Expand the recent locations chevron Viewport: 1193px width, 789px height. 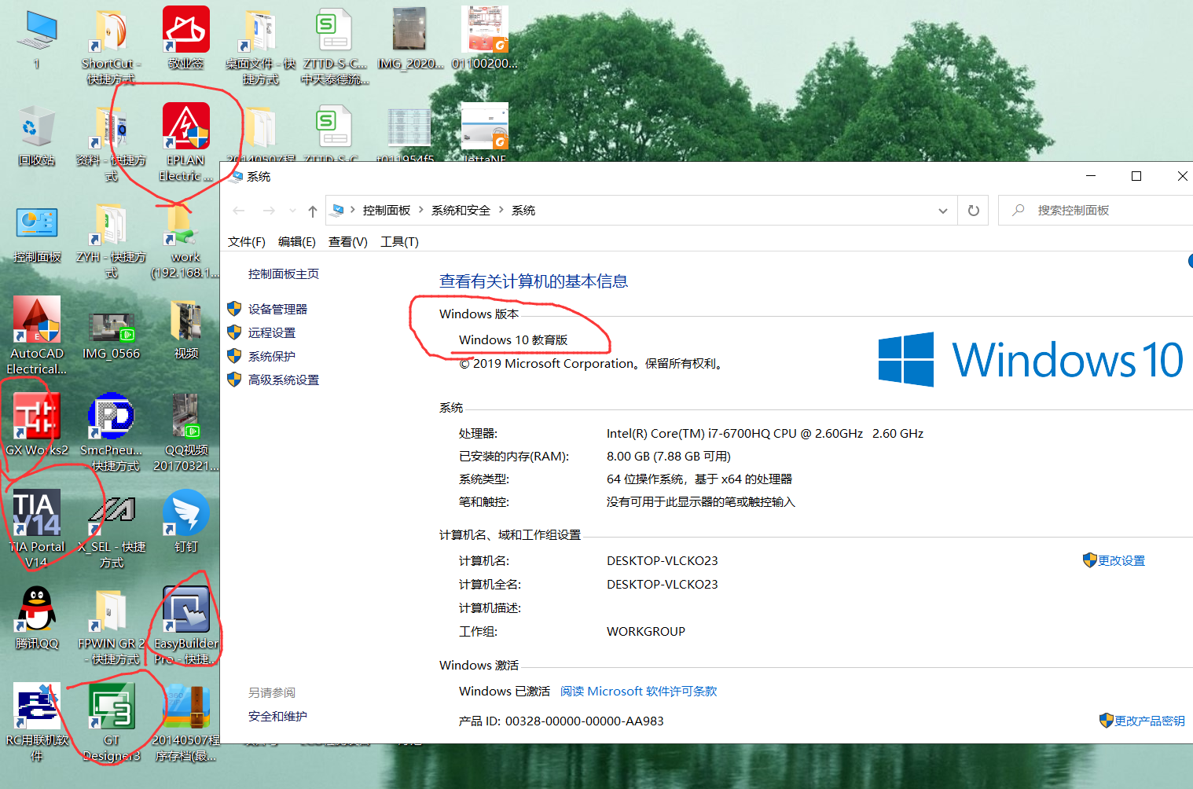coord(292,211)
